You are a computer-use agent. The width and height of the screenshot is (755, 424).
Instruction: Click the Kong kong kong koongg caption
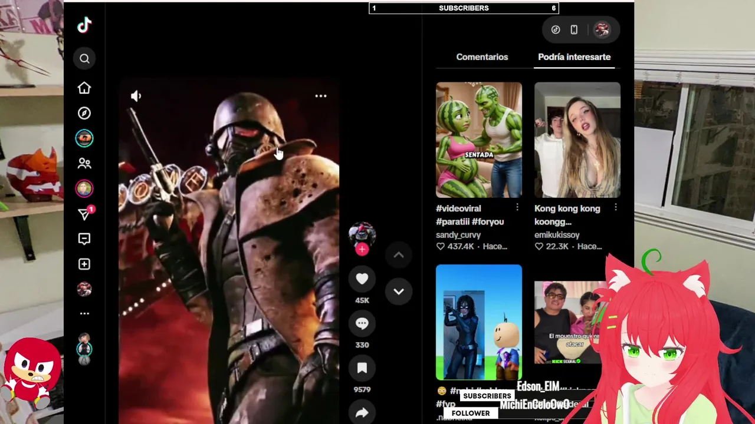click(x=567, y=215)
